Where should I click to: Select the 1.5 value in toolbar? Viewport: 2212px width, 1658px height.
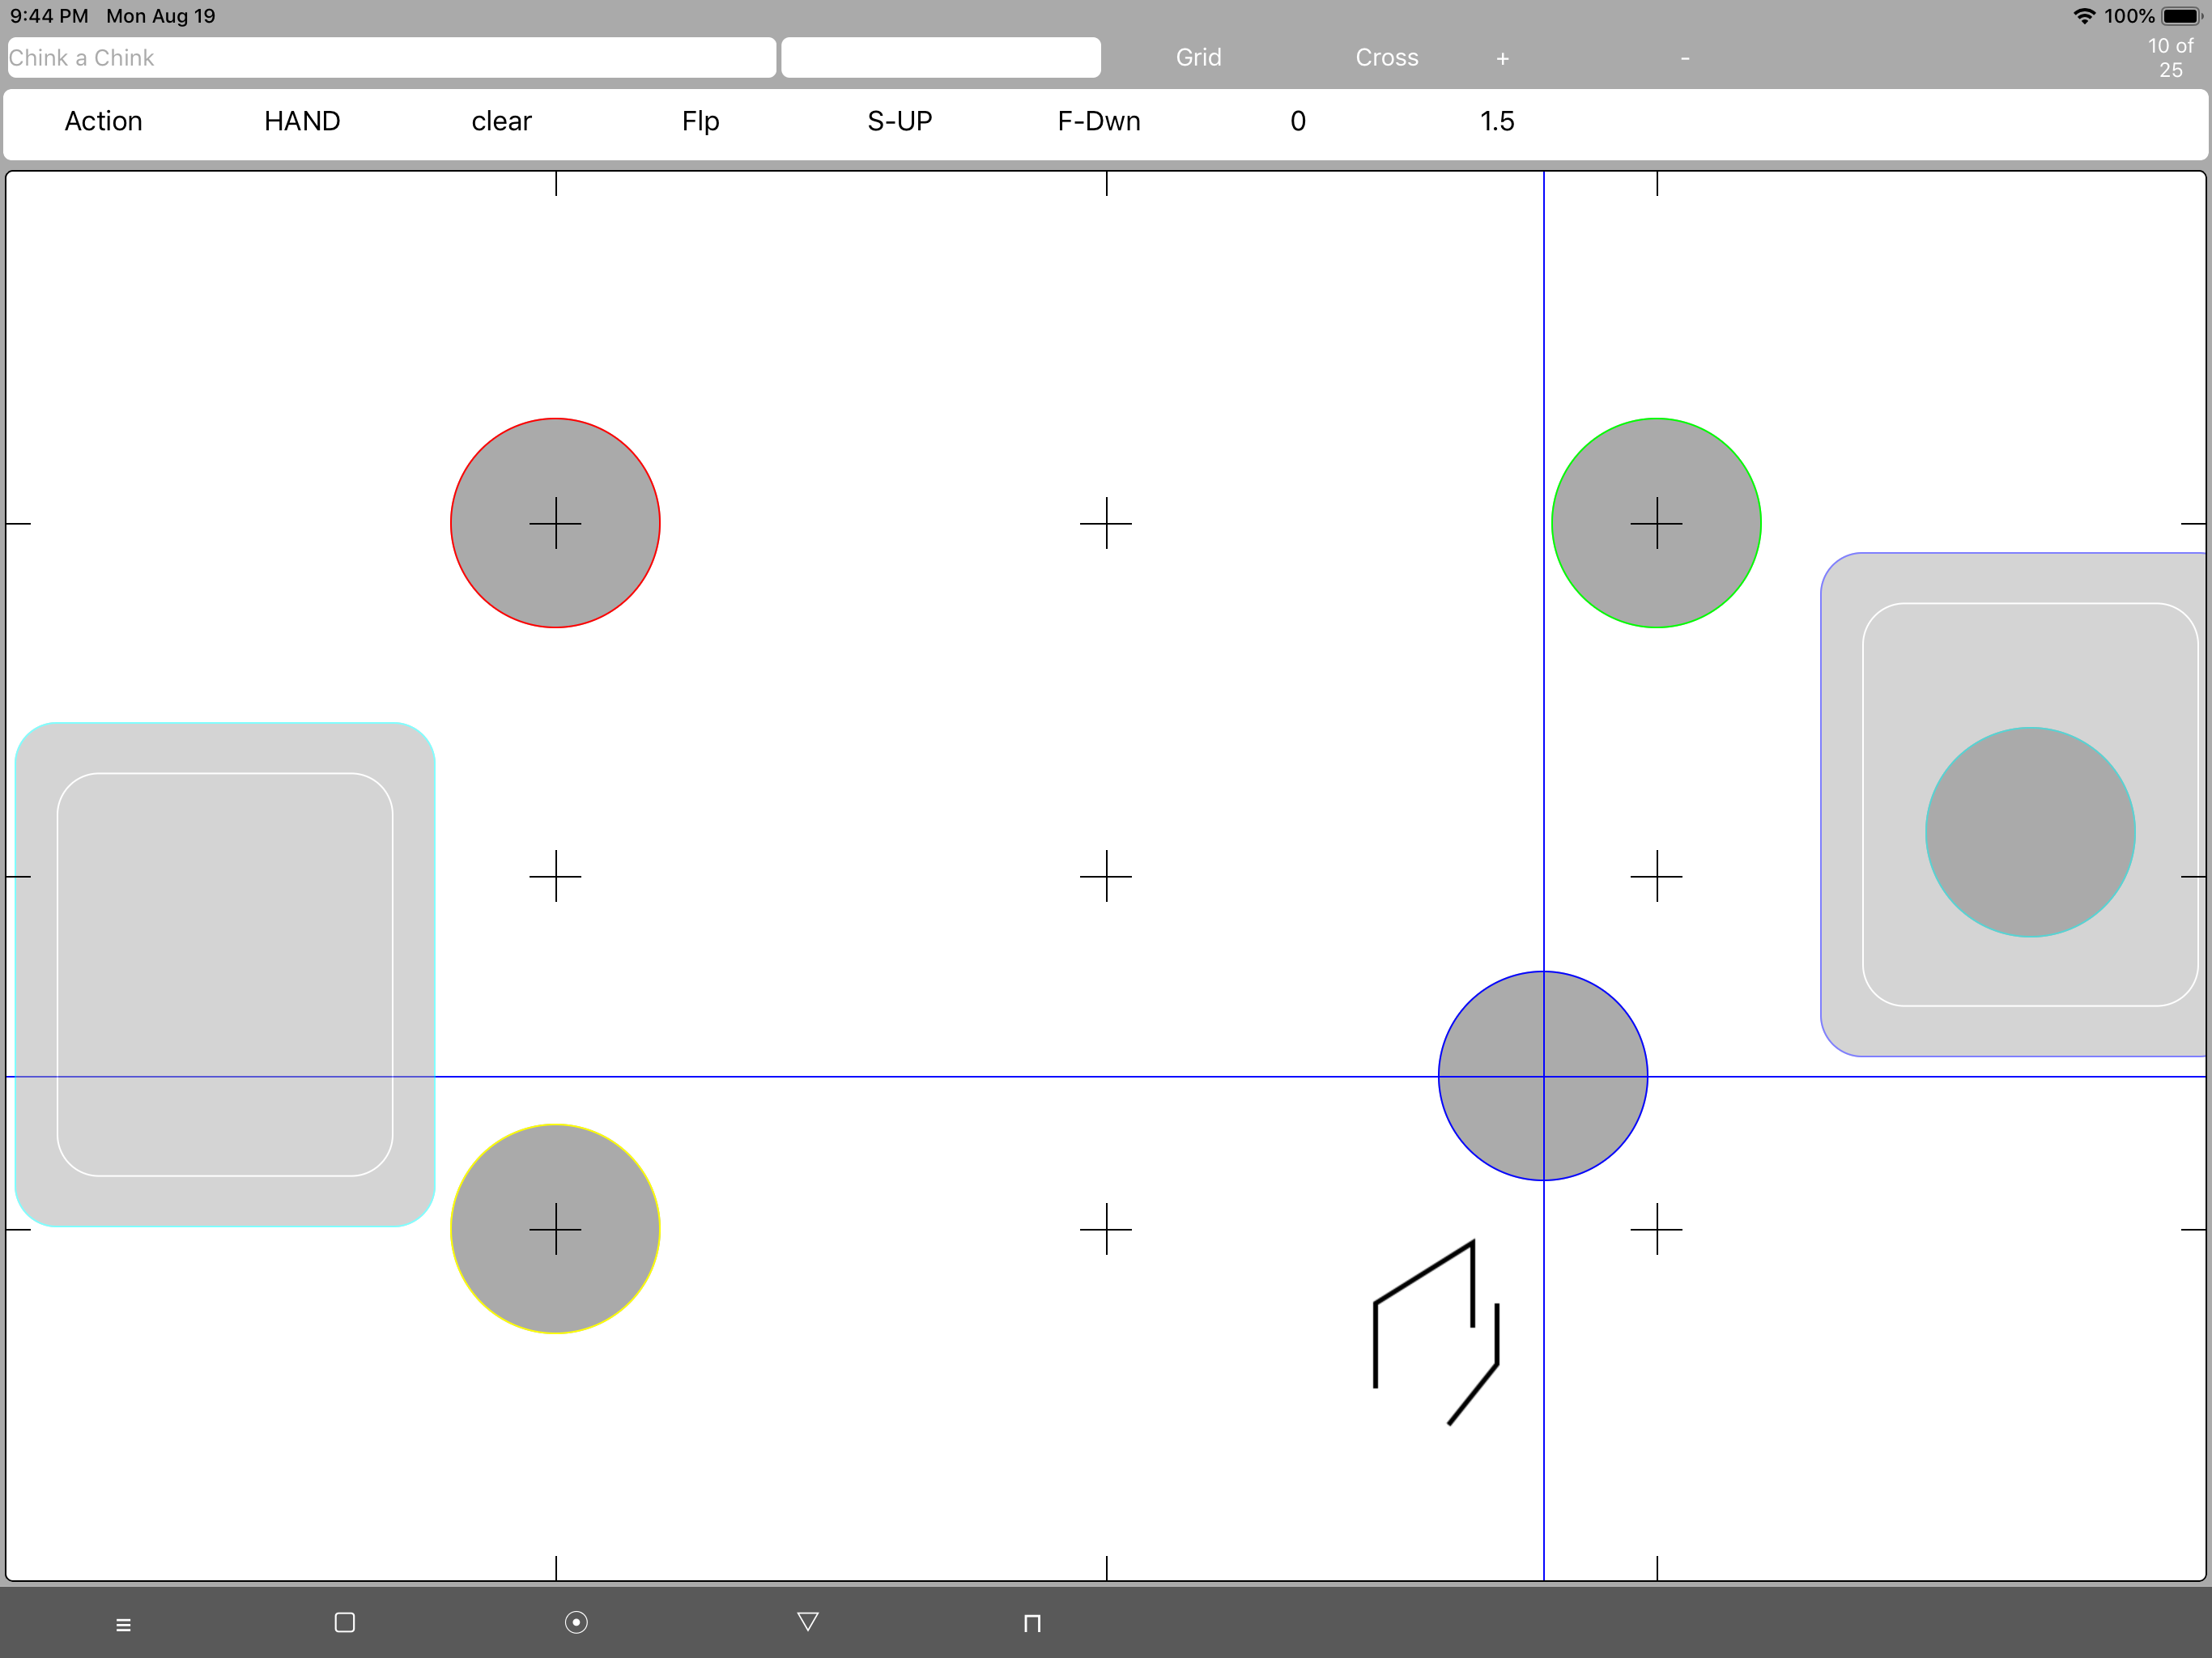(x=1496, y=121)
